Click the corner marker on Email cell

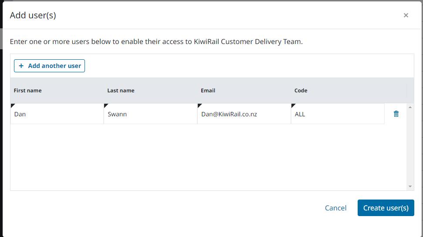pos(200,106)
